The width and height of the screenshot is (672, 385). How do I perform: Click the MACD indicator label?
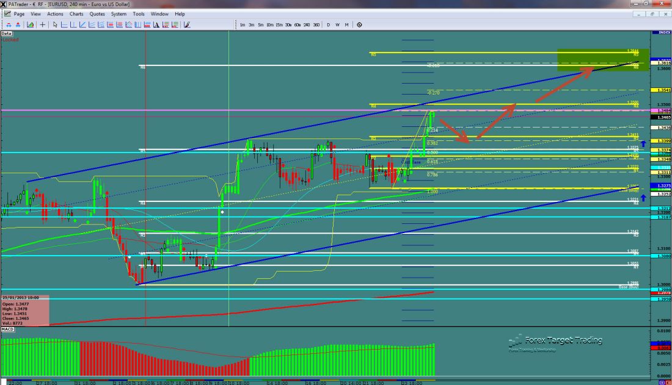point(8,329)
